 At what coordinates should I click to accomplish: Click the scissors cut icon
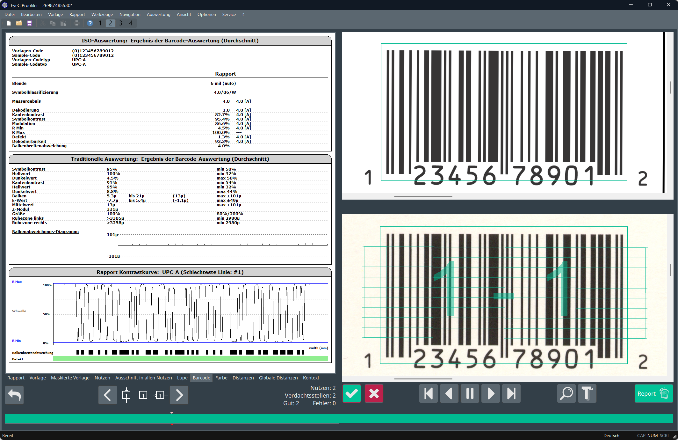tap(42, 23)
